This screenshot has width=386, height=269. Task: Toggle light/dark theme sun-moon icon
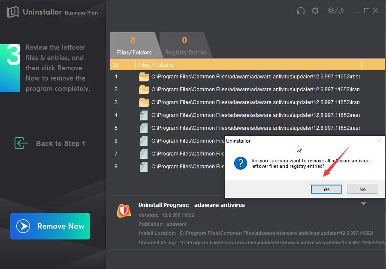coord(335,11)
